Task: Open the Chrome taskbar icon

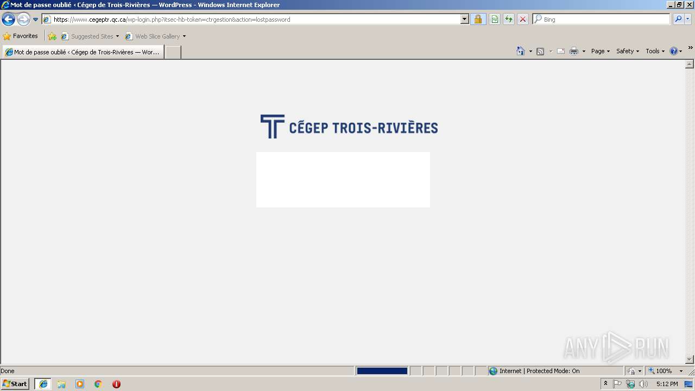Action: pos(98,384)
